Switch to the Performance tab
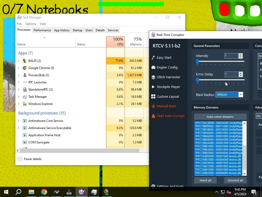The image size is (262, 197). pyautogui.click(x=42, y=30)
